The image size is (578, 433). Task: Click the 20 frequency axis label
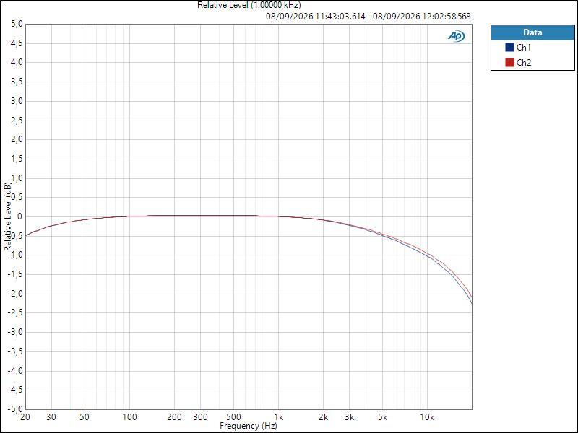point(25,417)
